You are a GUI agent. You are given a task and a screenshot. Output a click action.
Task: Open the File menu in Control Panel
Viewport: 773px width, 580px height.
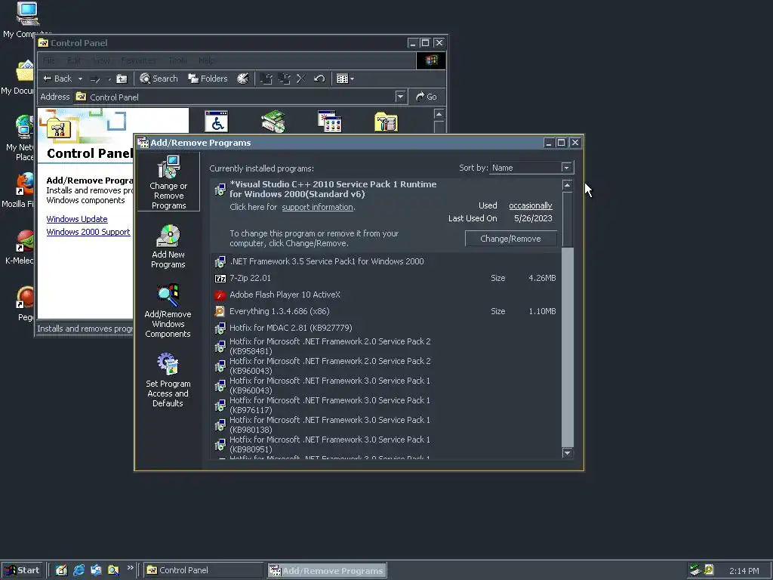tap(49, 60)
